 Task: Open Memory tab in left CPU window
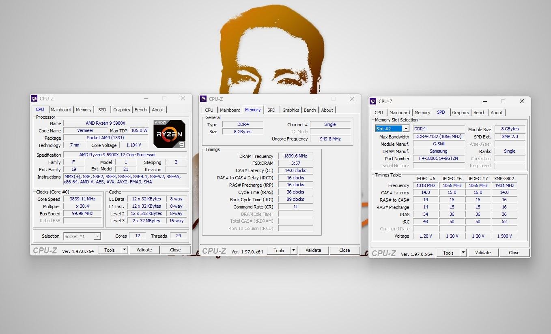(84, 110)
